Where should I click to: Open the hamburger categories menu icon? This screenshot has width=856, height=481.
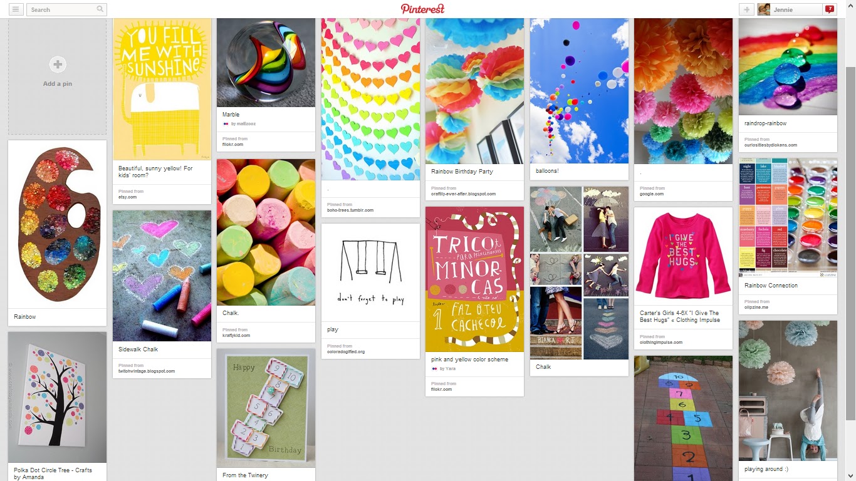coord(16,9)
